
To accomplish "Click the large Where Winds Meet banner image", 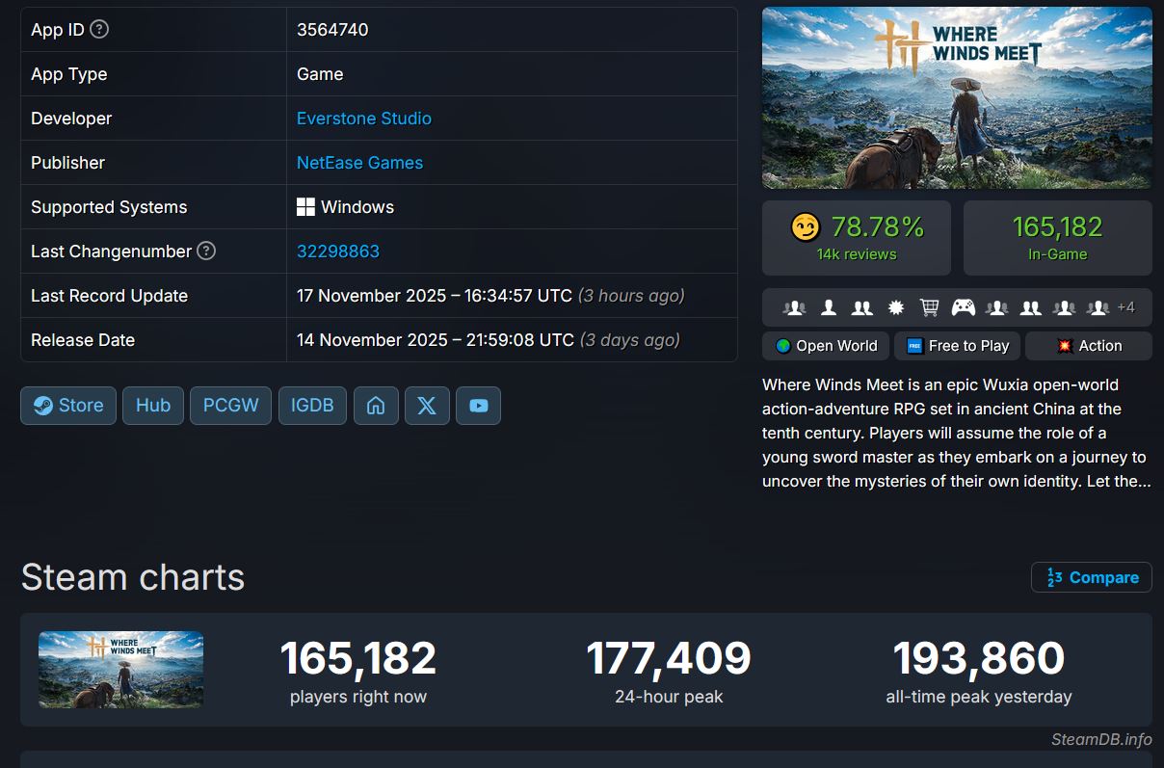I will coord(957,98).
